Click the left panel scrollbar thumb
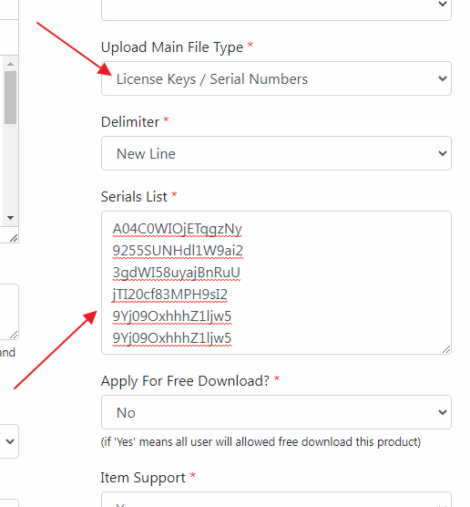 pos(10,98)
